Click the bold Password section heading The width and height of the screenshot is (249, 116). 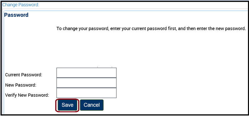point(16,15)
